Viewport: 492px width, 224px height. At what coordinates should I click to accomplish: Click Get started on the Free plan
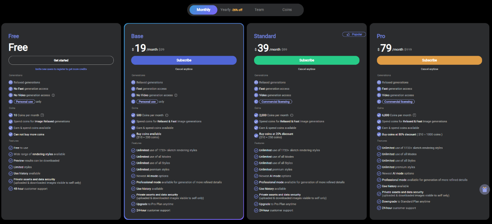point(61,60)
